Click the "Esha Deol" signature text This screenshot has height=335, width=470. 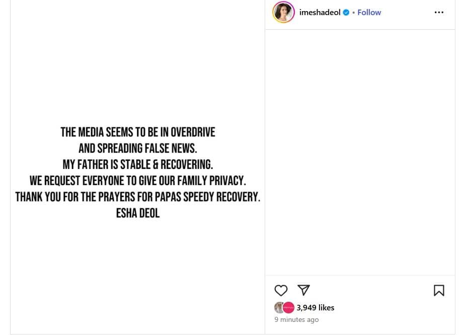click(x=137, y=213)
